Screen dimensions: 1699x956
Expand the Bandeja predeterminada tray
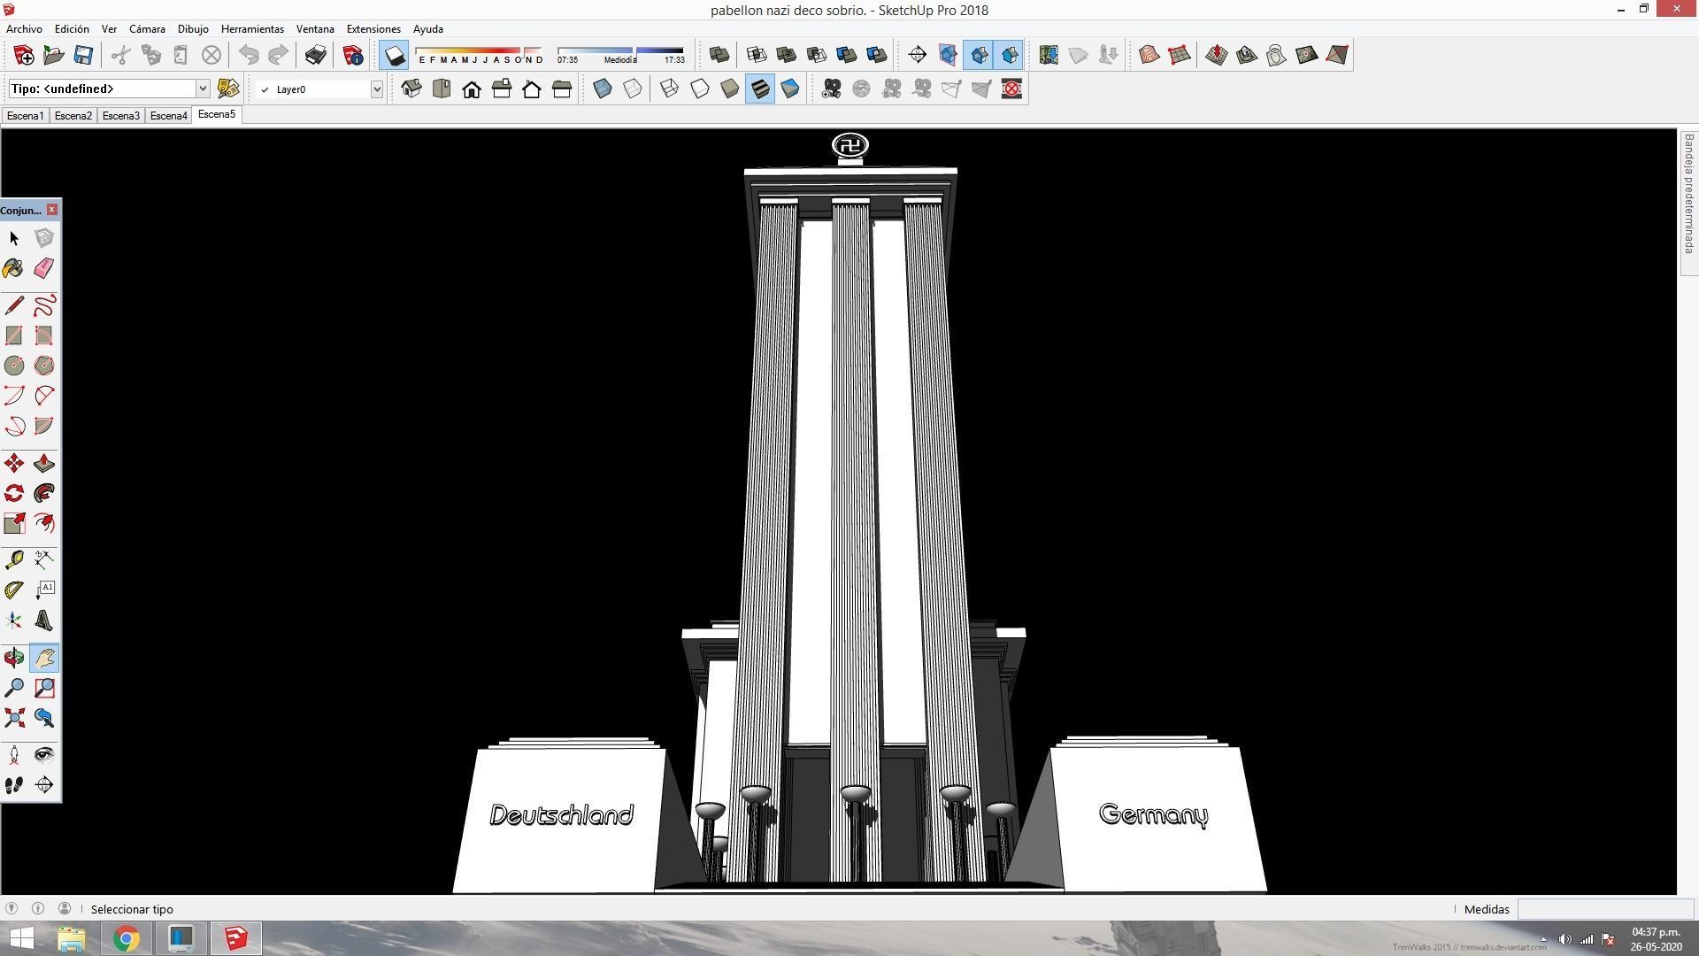[x=1688, y=195]
